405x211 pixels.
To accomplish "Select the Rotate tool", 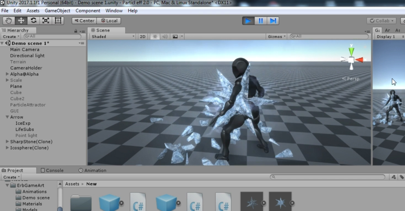I will (33, 21).
